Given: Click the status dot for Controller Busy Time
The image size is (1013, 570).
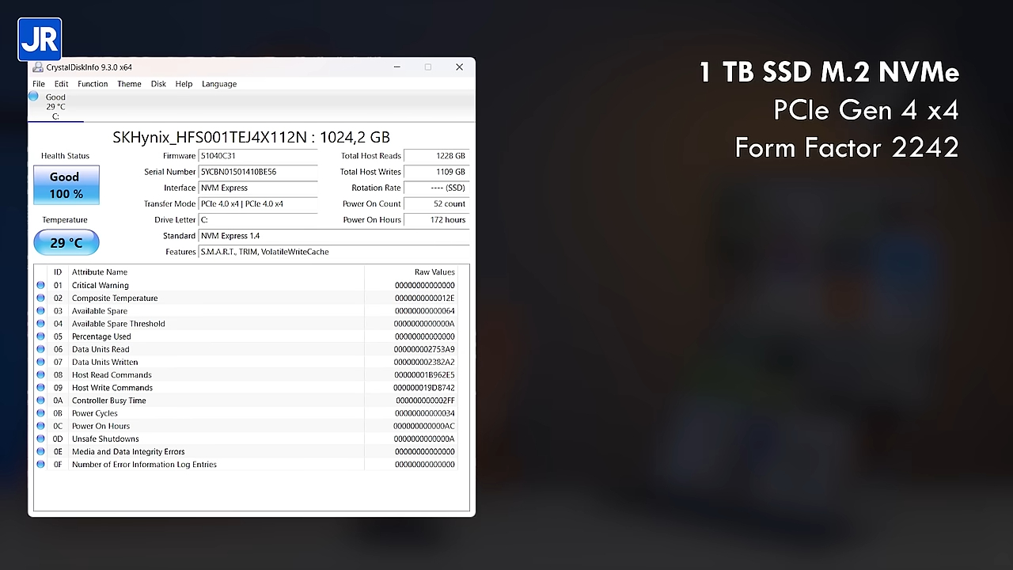Looking at the screenshot, I should click(40, 401).
